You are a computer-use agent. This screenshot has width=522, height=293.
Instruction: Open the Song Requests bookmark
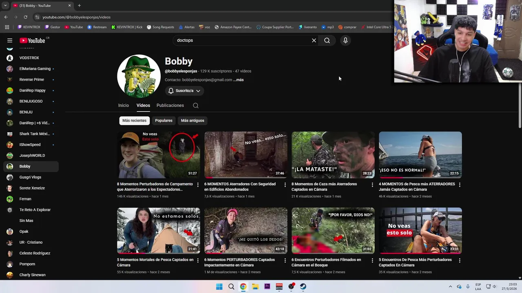tap(160, 27)
